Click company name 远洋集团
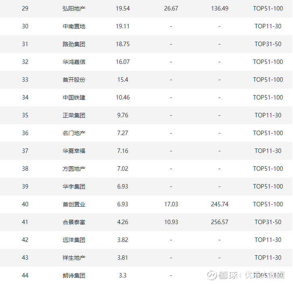Image resolution: width=293 pixels, height=284 pixels. click(74, 240)
